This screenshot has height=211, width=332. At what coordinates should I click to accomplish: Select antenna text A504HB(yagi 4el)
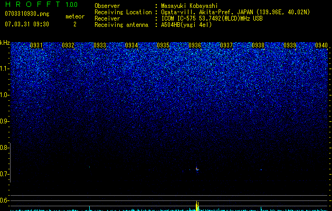[x=186, y=25]
